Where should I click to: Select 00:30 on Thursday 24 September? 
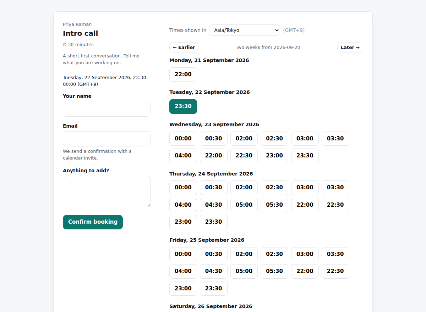click(214, 188)
